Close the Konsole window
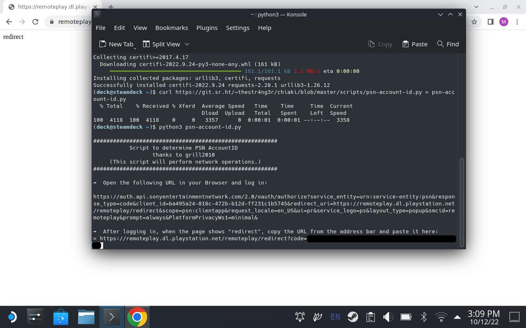526x328 pixels. (460, 14)
